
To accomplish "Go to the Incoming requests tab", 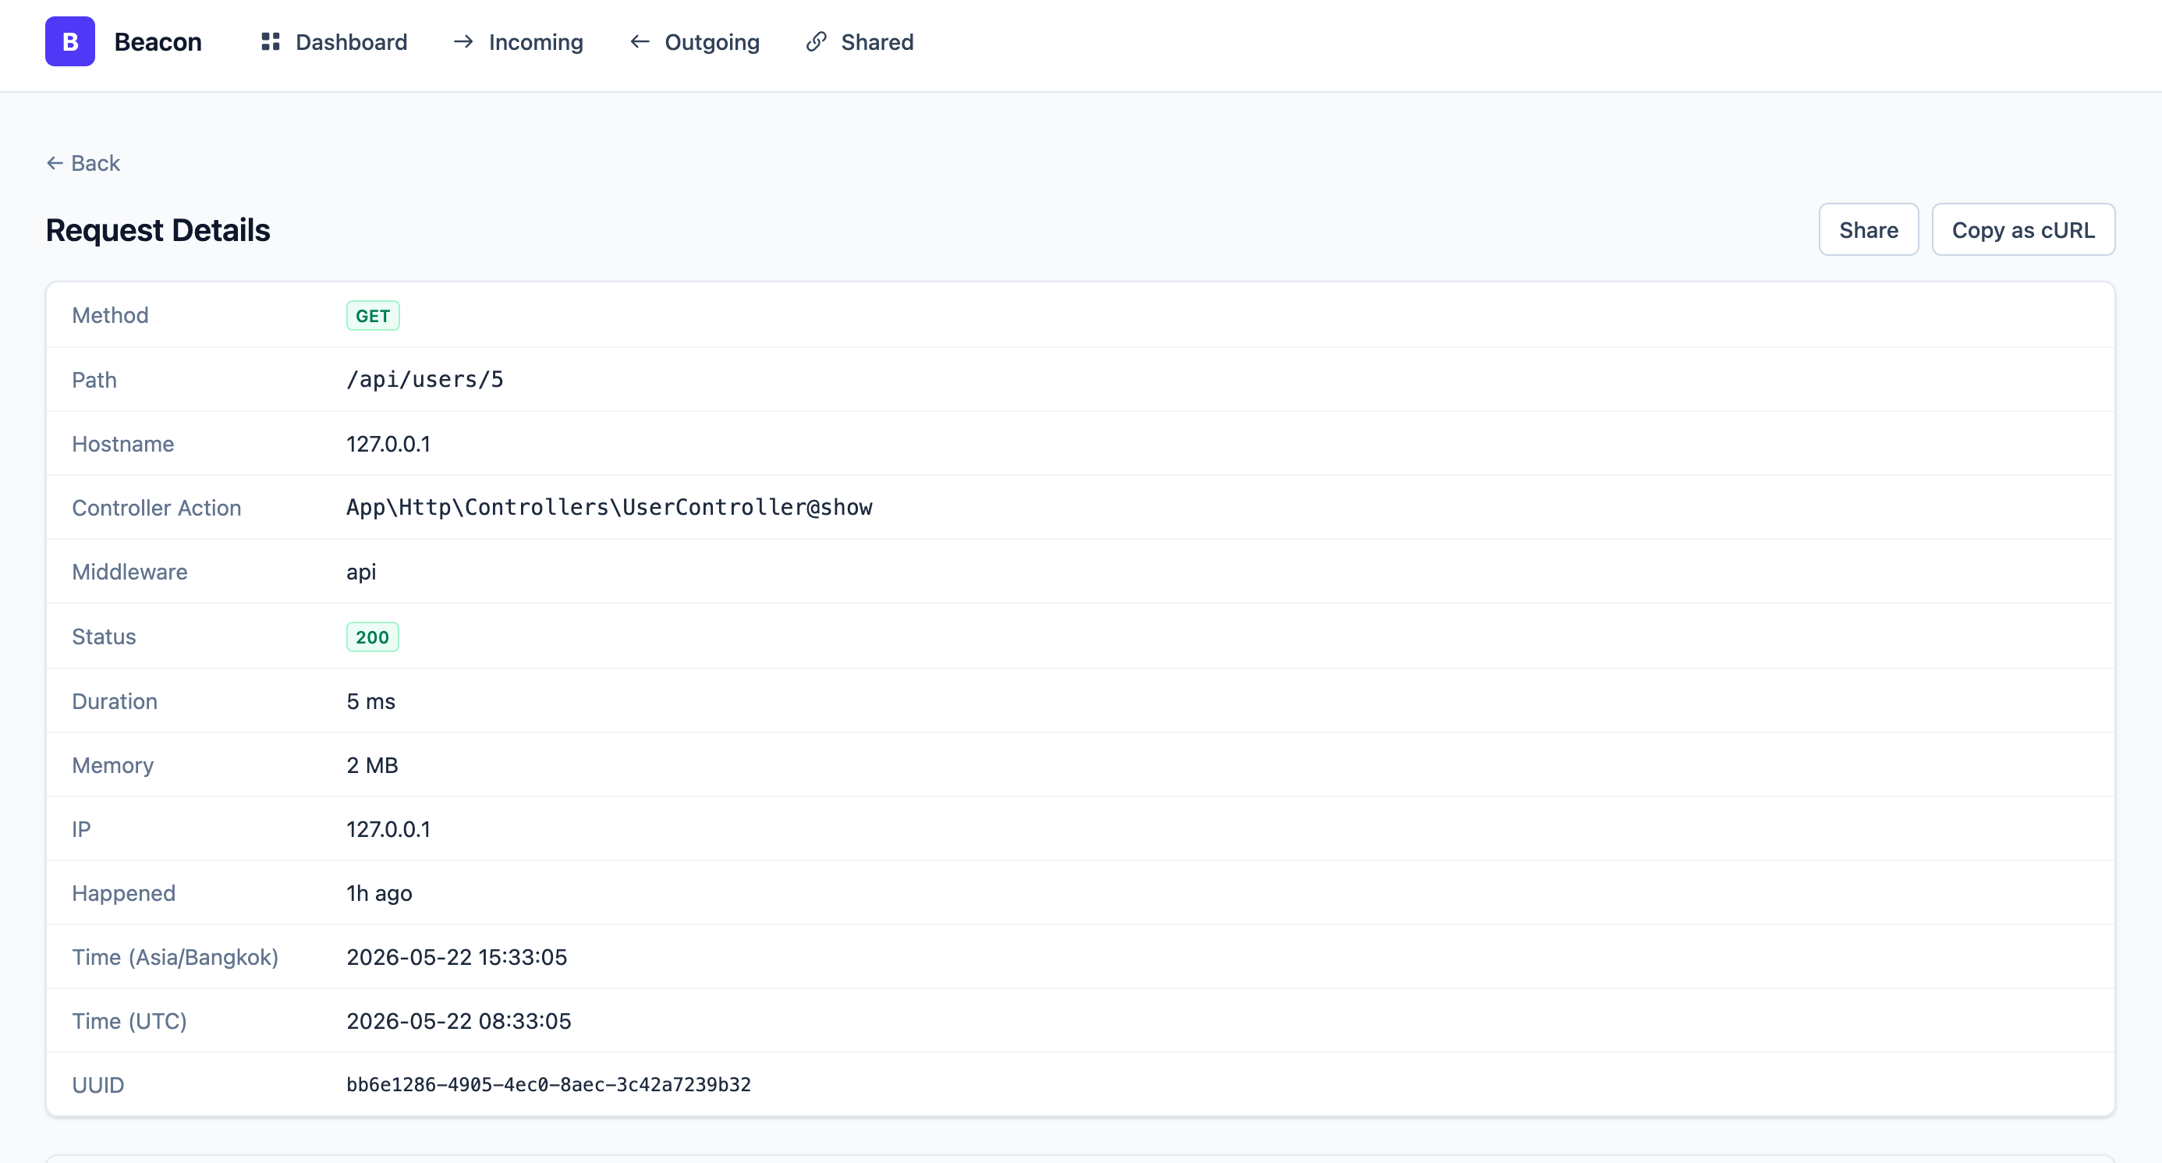I will click(518, 41).
